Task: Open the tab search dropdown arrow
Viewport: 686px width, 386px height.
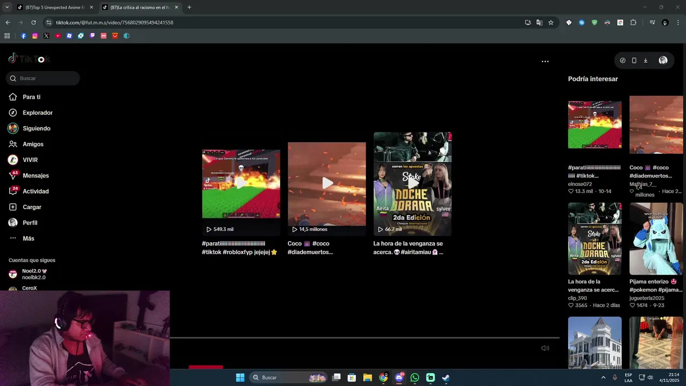Action: 7,8
